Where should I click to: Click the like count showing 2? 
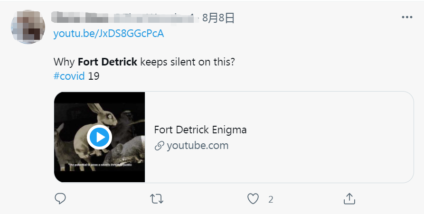pos(271,199)
